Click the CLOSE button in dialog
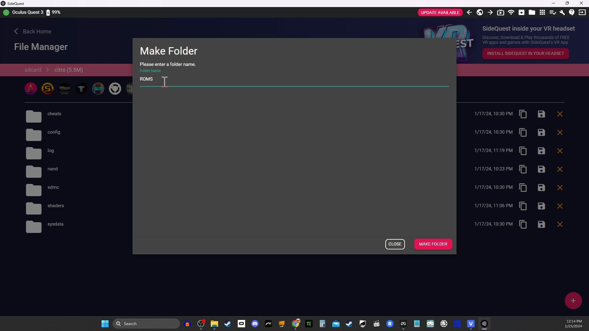Screen dimensions: 589x331 point(395,244)
